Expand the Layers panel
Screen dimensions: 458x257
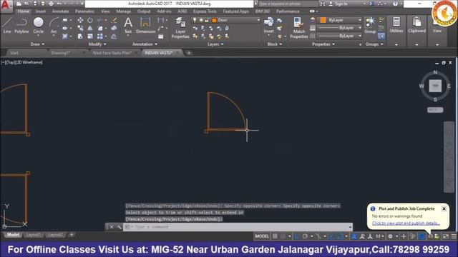[x=215, y=44]
